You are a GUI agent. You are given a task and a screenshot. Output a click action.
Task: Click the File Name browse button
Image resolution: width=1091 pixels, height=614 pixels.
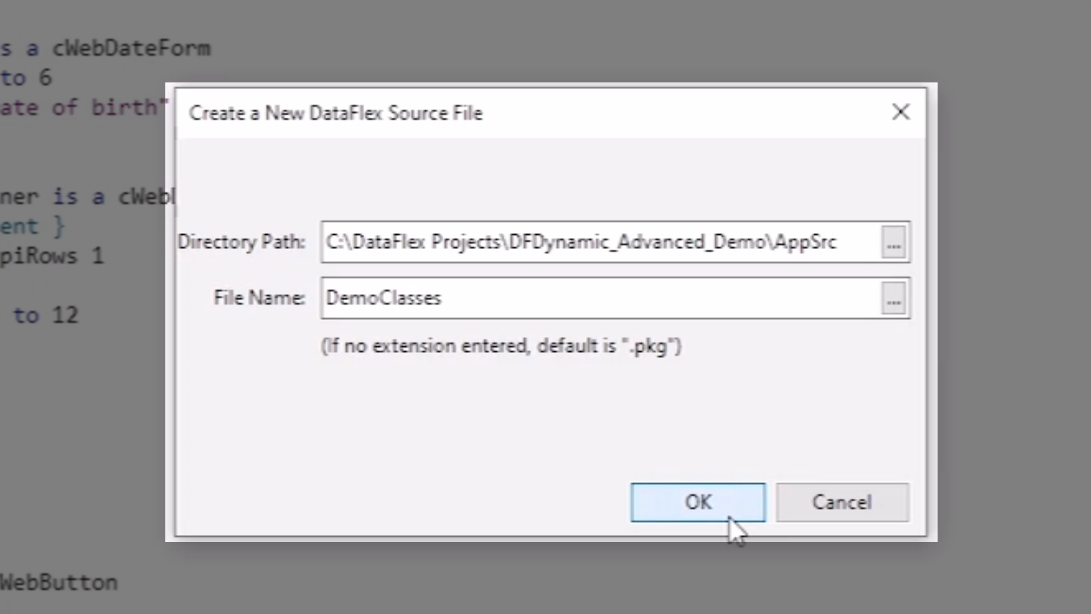894,298
